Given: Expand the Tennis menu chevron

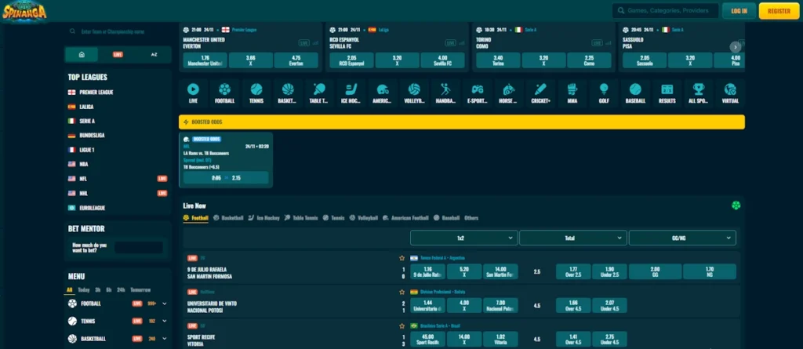Looking at the screenshot, I should (165, 322).
